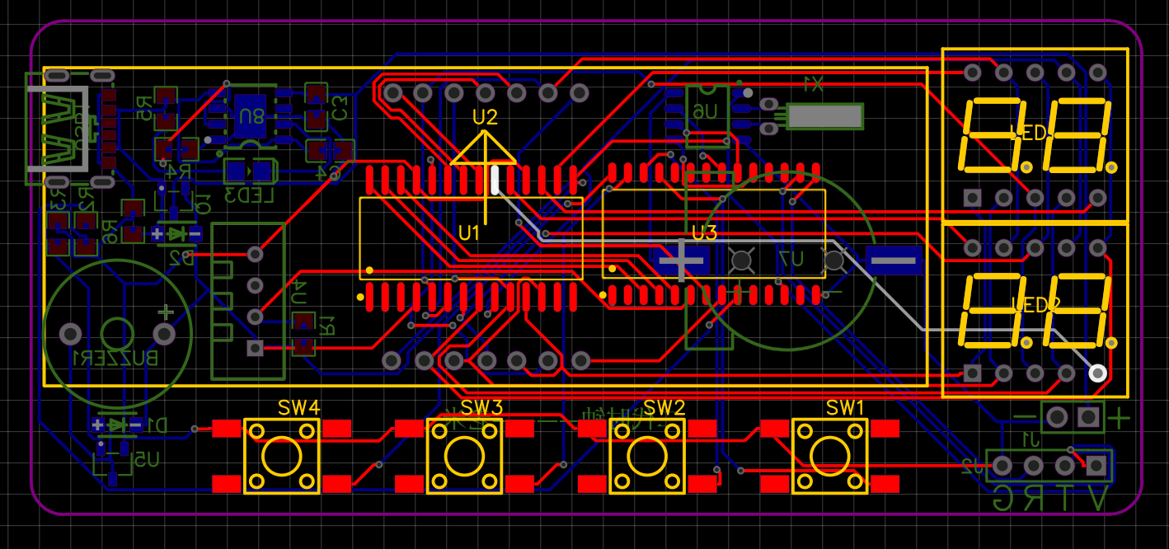Image resolution: width=1169 pixels, height=549 pixels.
Task: Select the capacitor negative pad with minus mark
Action: [893, 260]
